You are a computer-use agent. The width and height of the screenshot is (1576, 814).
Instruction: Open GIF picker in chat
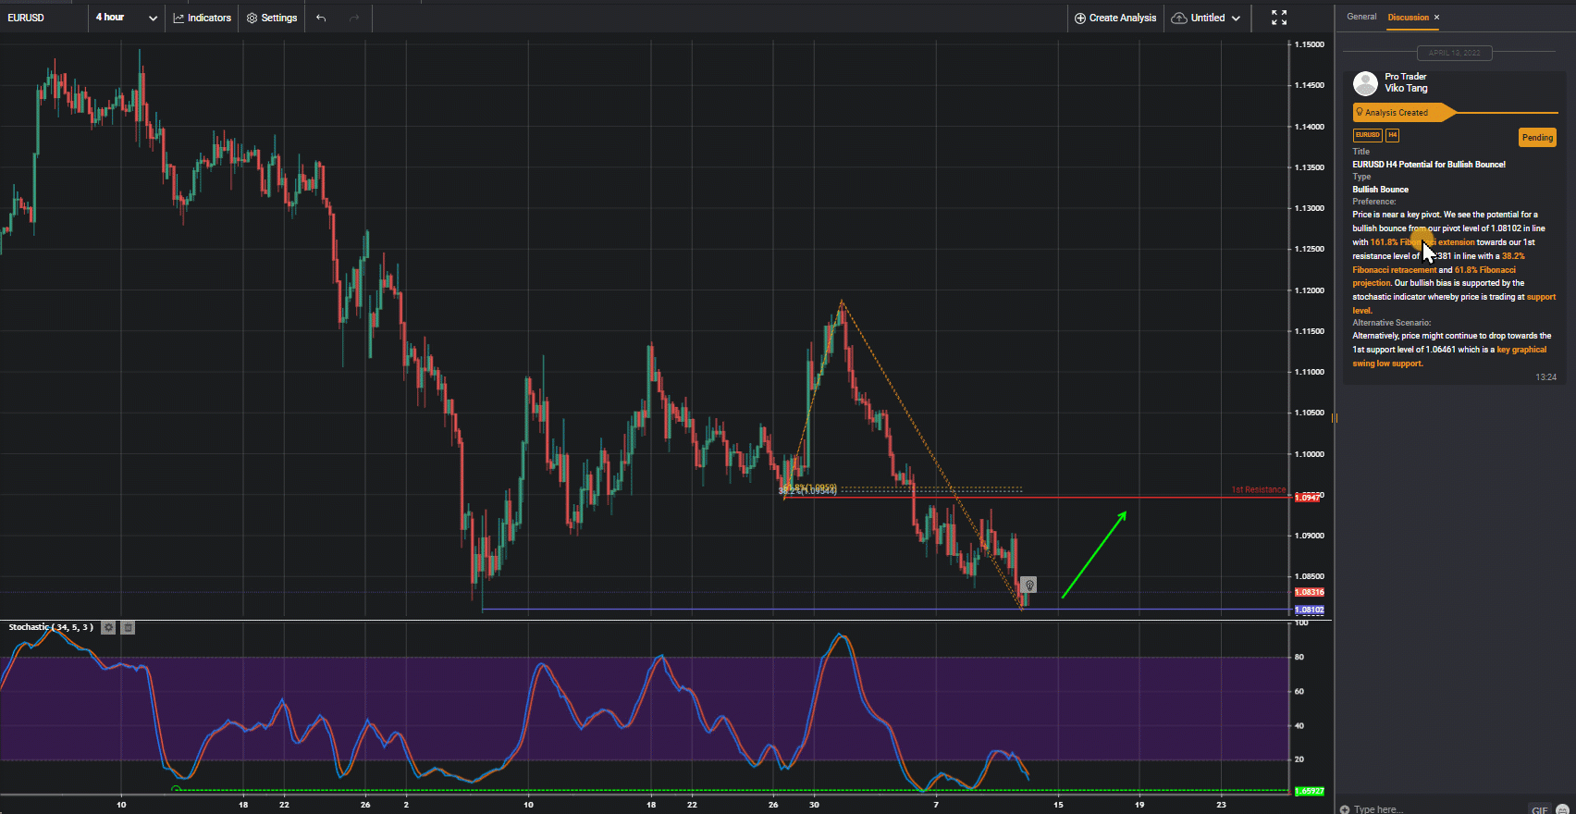click(1539, 809)
